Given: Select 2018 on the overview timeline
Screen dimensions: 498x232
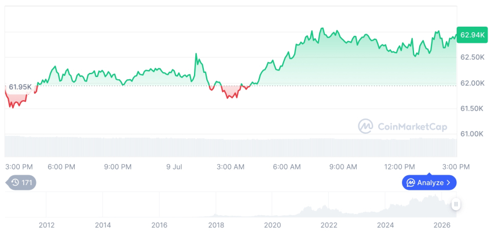Looking at the screenshot, I should (215, 225).
